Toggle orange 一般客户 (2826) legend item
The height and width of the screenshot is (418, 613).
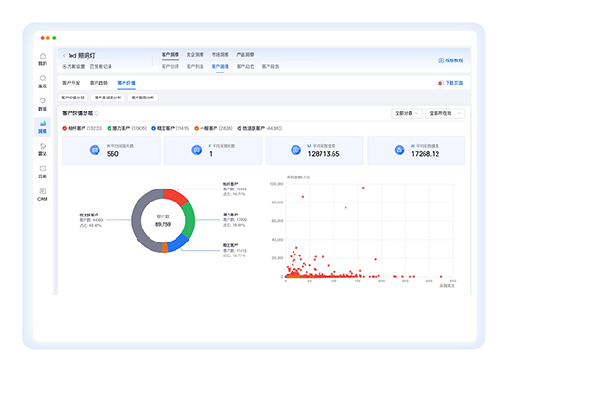tap(214, 128)
